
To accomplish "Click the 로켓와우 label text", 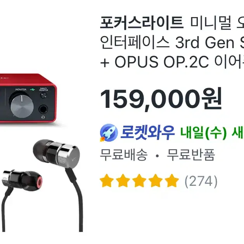I will point(147,133).
